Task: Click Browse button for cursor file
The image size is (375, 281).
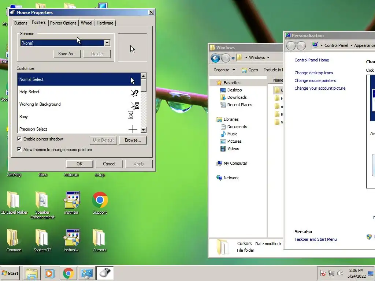Action: point(133,140)
